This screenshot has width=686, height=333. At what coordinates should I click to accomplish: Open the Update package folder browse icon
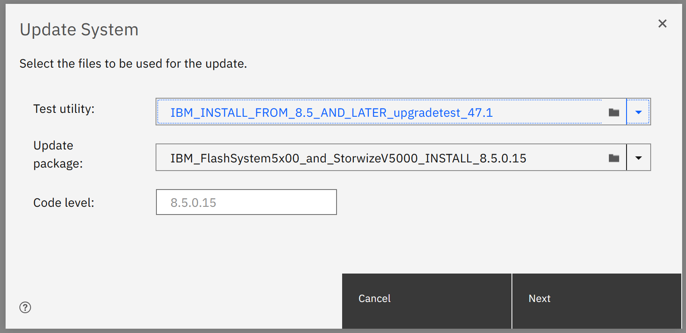click(614, 158)
